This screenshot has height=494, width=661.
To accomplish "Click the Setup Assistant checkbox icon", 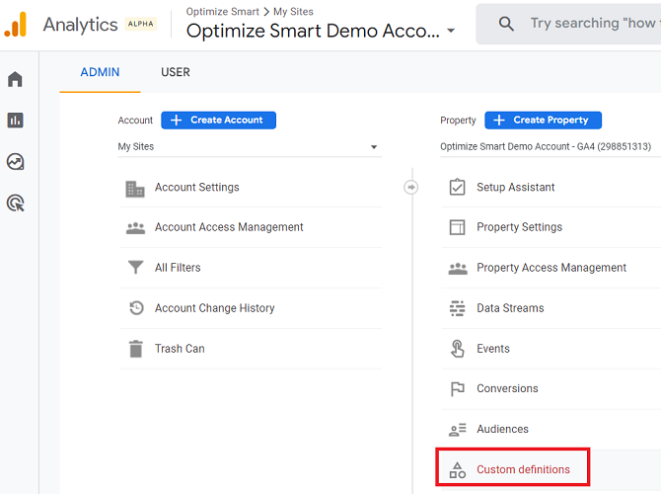I will tap(457, 187).
